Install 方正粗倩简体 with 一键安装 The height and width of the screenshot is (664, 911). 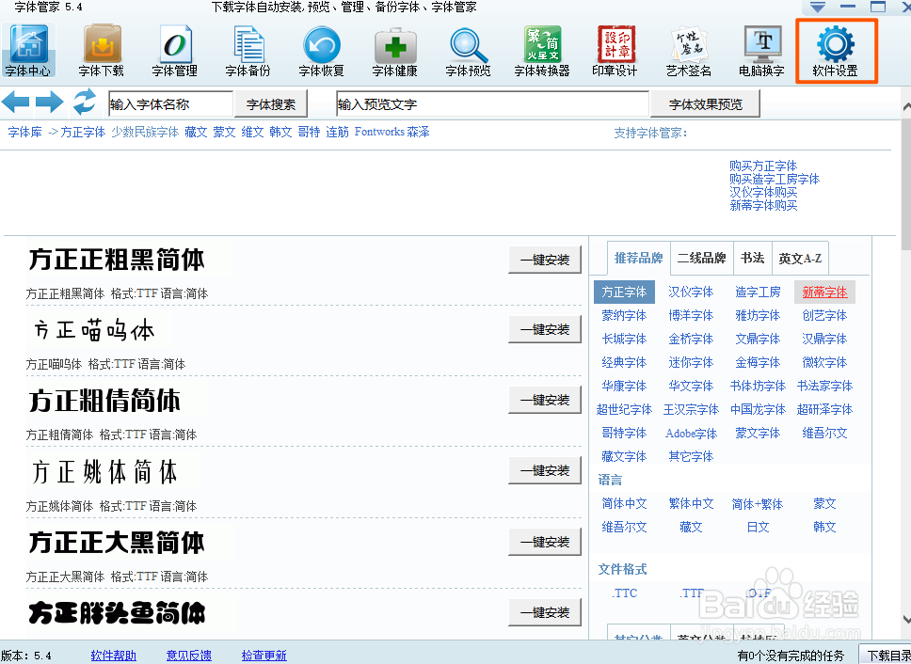pyautogui.click(x=545, y=400)
